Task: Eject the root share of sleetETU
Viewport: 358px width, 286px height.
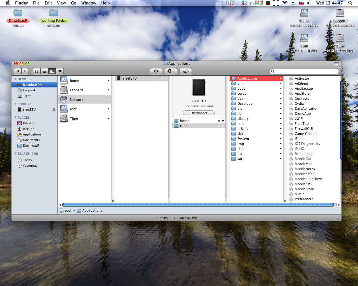Action: click(x=219, y=126)
